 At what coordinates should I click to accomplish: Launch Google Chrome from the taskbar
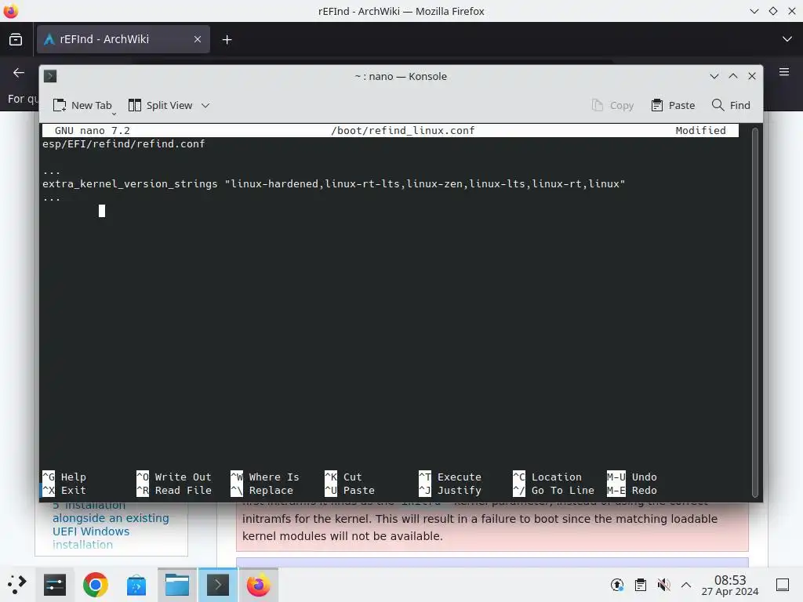pos(95,585)
